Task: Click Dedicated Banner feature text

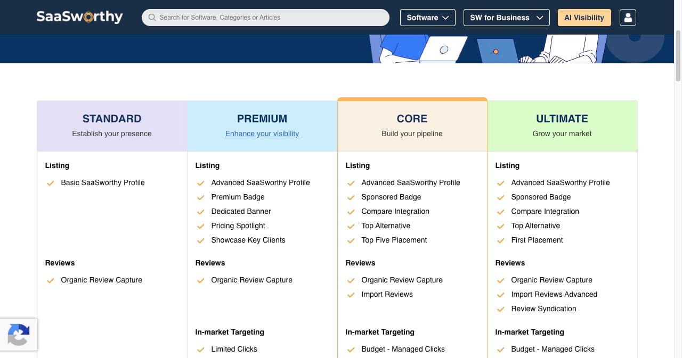Action: [x=241, y=211]
